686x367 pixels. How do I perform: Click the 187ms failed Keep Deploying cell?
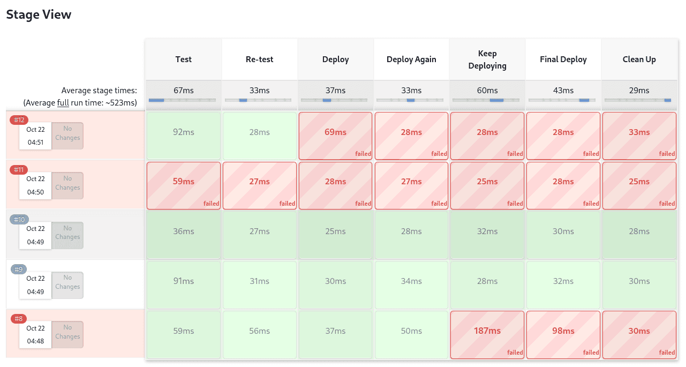coord(487,335)
